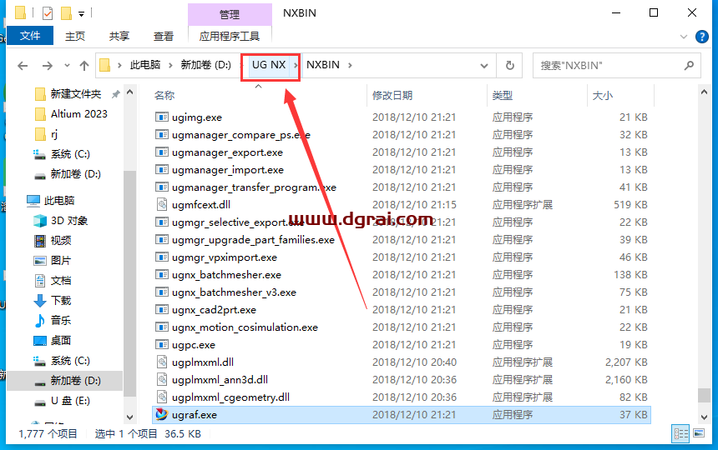Image resolution: width=718 pixels, height=450 pixels.
Task: Switch to large icons view layout
Action: click(699, 432)
